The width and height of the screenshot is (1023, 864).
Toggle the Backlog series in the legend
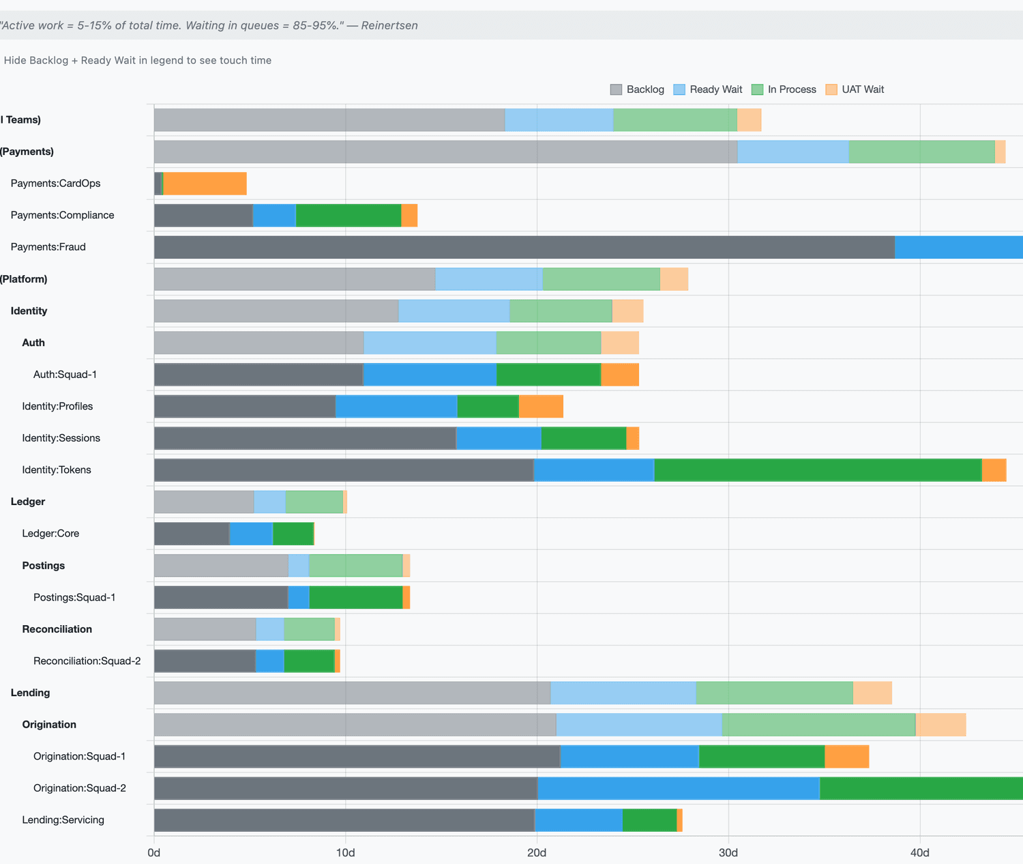tap(637, 89)
